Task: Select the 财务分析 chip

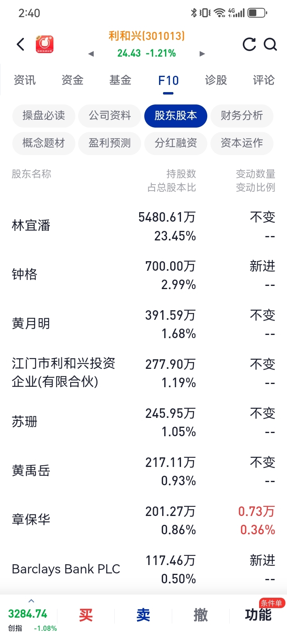Action: click(242, 116)
